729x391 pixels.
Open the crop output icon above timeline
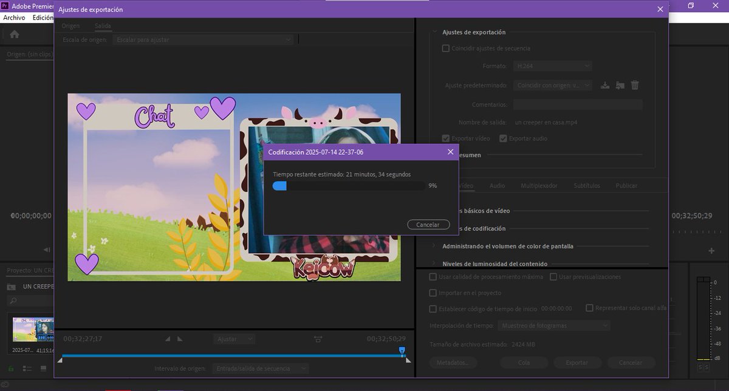pyautogui.click(x=318, y=339)
